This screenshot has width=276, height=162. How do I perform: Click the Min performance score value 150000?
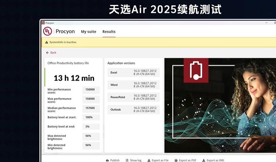click(91, 90)
